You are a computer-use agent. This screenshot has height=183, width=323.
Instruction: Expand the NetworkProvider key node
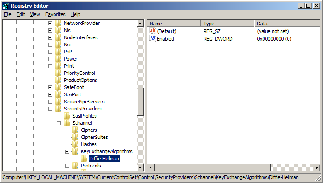coord(50,23)
